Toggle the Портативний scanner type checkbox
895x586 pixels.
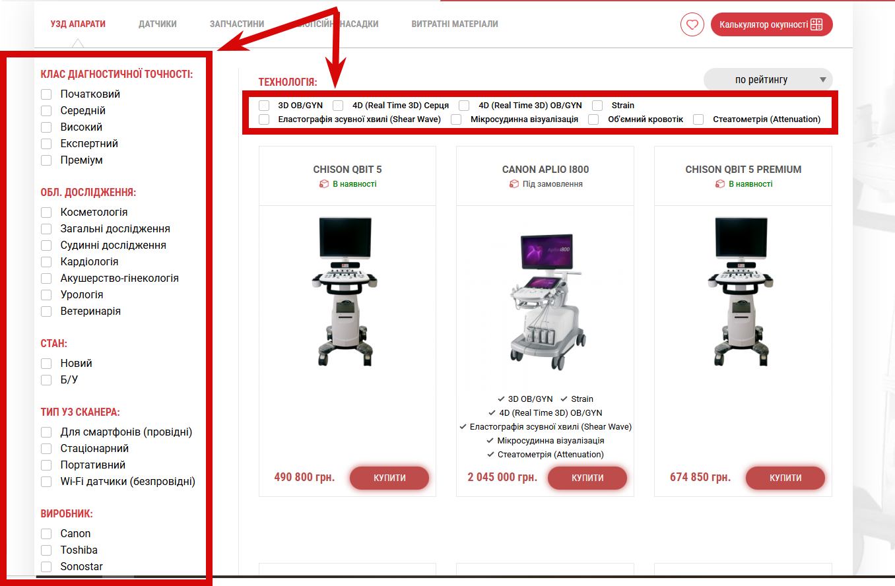pos(46,465)
